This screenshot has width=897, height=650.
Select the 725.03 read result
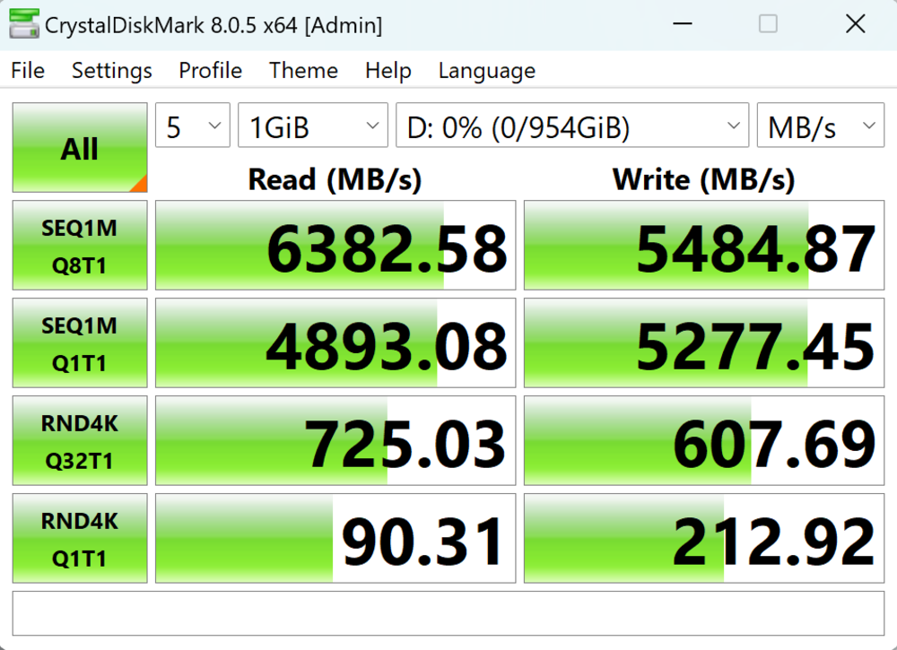(335, 441)
